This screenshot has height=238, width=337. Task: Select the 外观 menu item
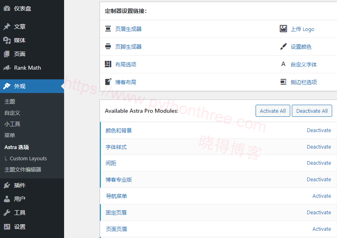[x=32, y=86]
